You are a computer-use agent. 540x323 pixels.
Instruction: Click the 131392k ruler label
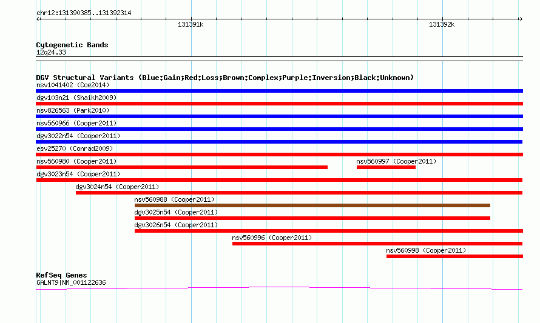[442, 25]
